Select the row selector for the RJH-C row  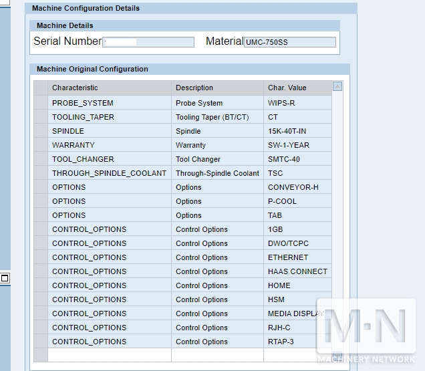41,328
